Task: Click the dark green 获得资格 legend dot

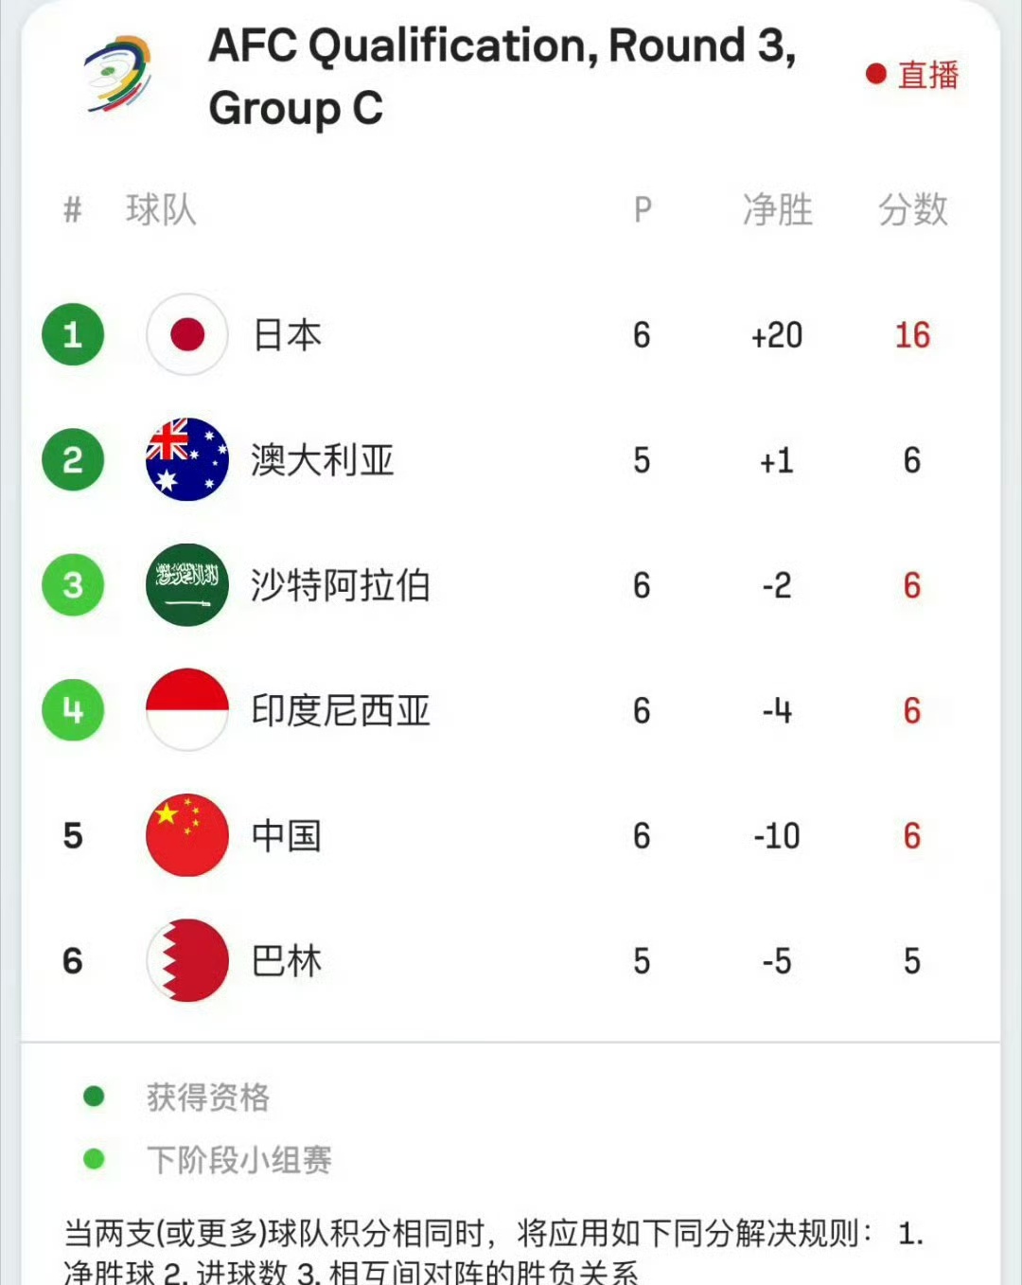Action: click(94, 1097)
